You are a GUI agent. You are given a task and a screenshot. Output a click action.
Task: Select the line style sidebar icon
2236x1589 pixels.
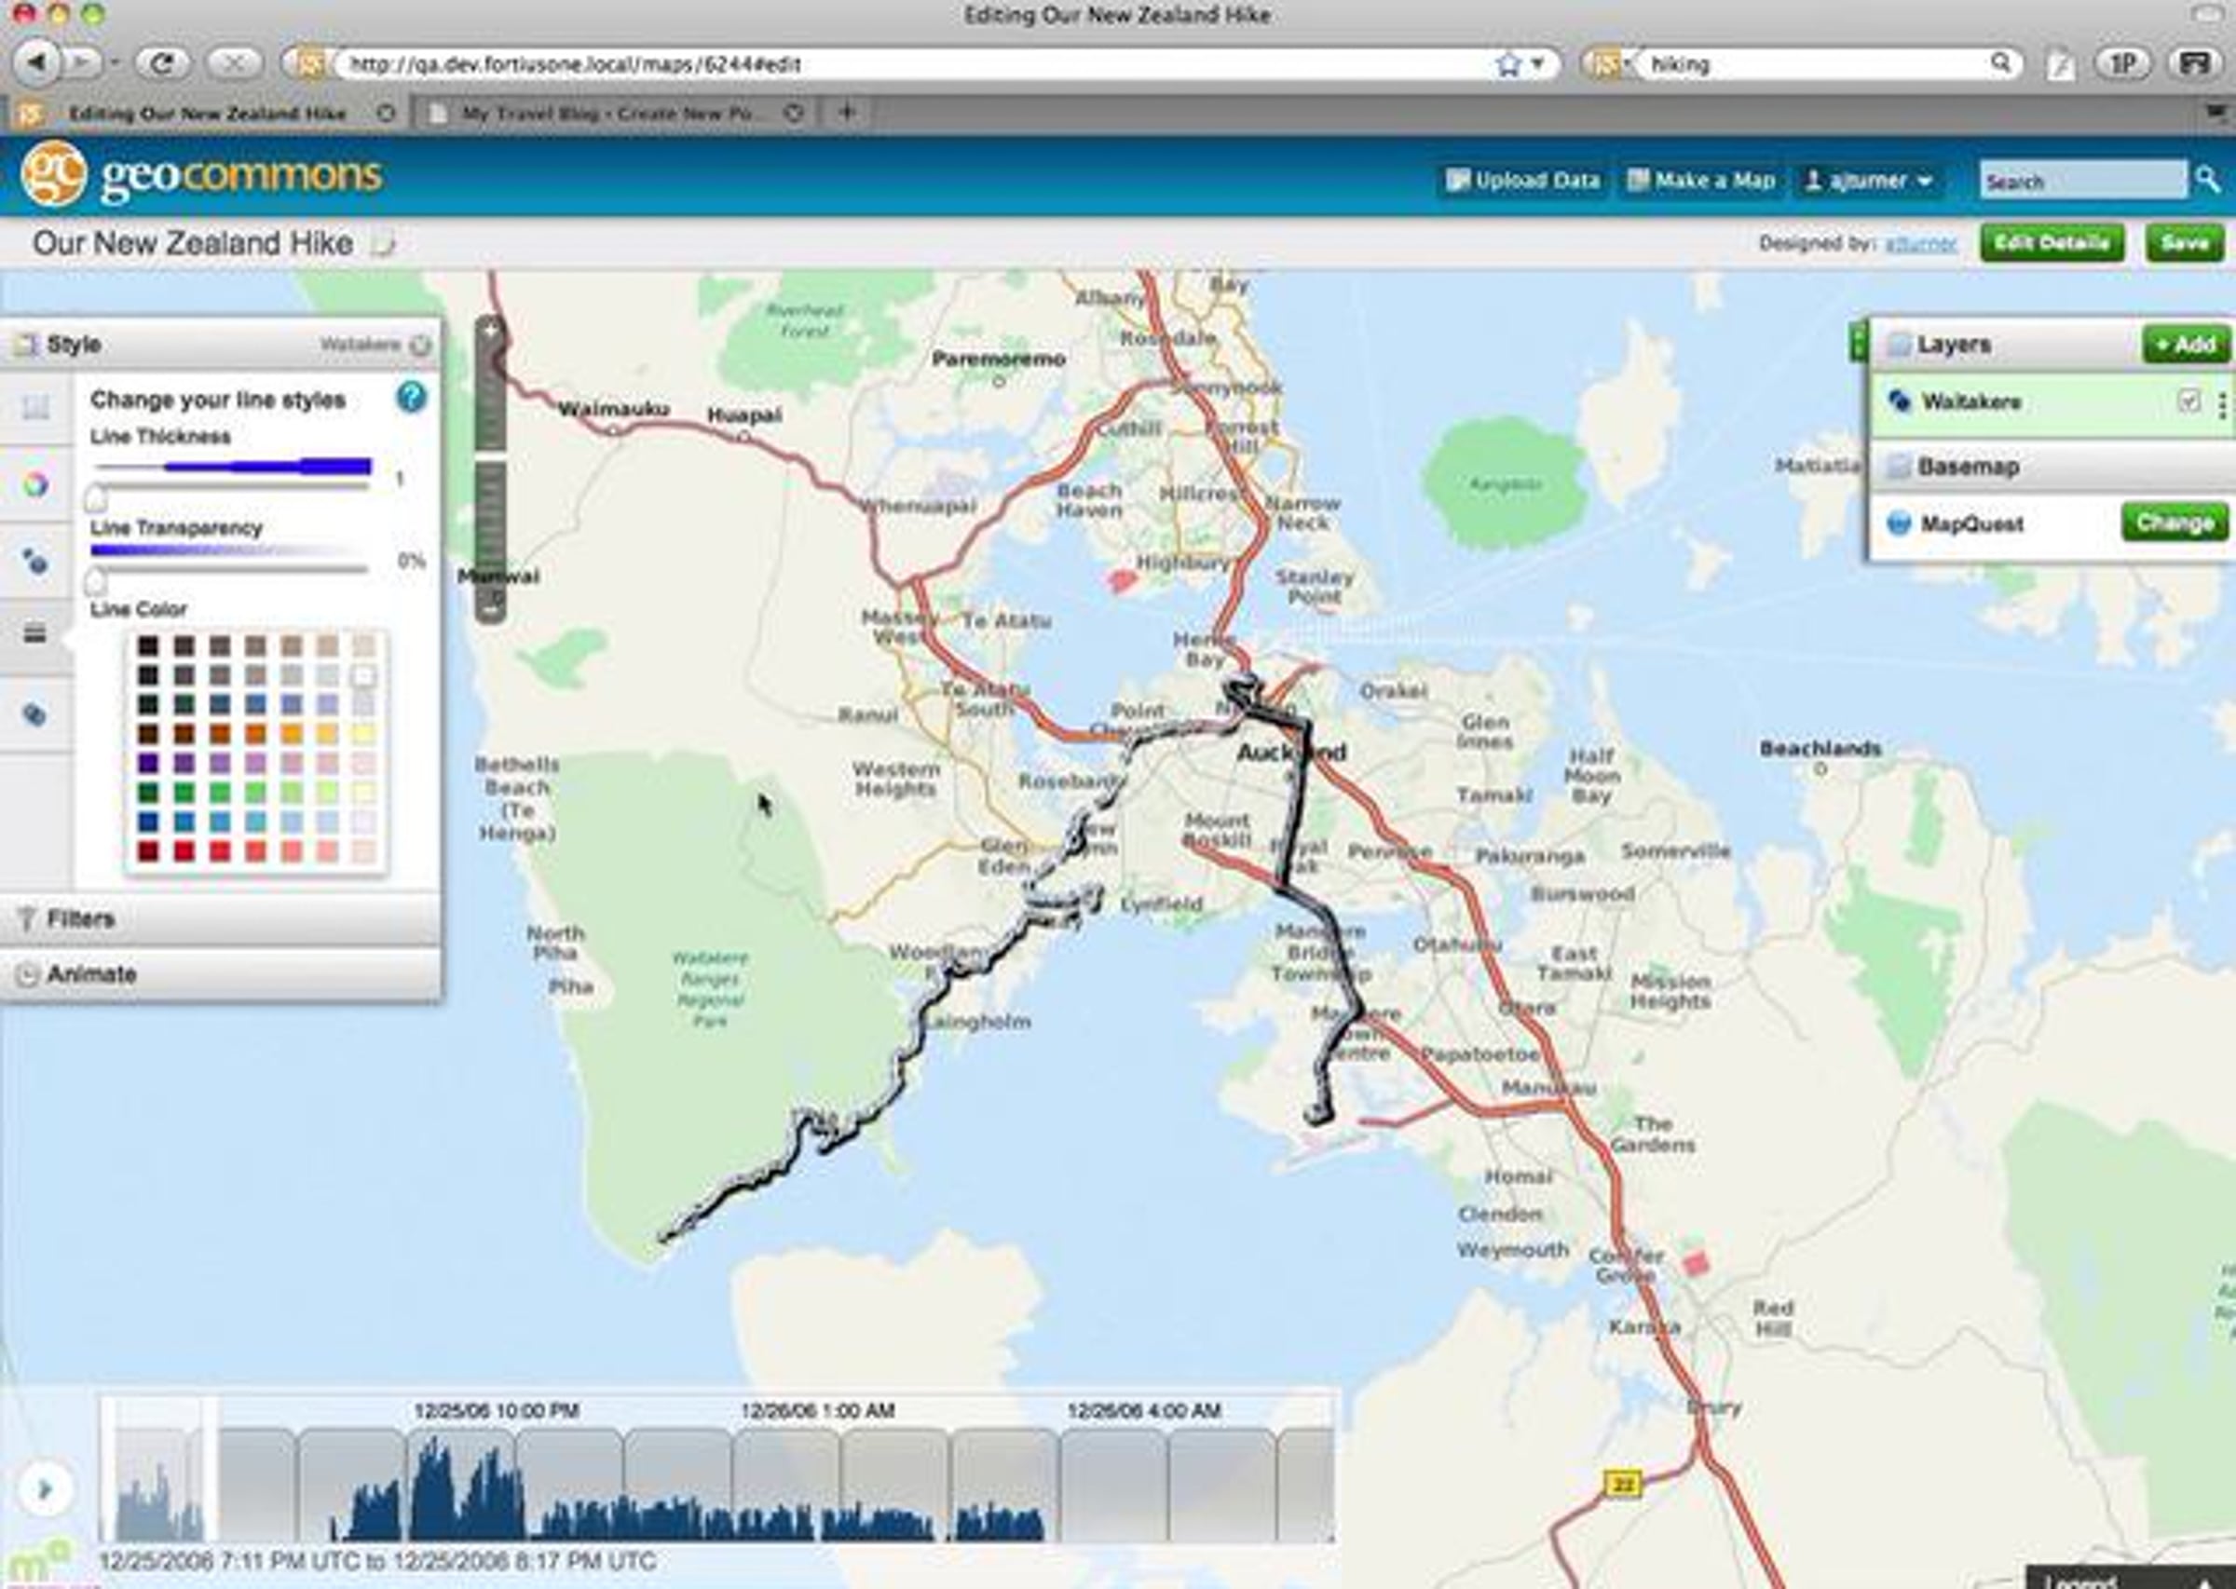pos(35,633)
